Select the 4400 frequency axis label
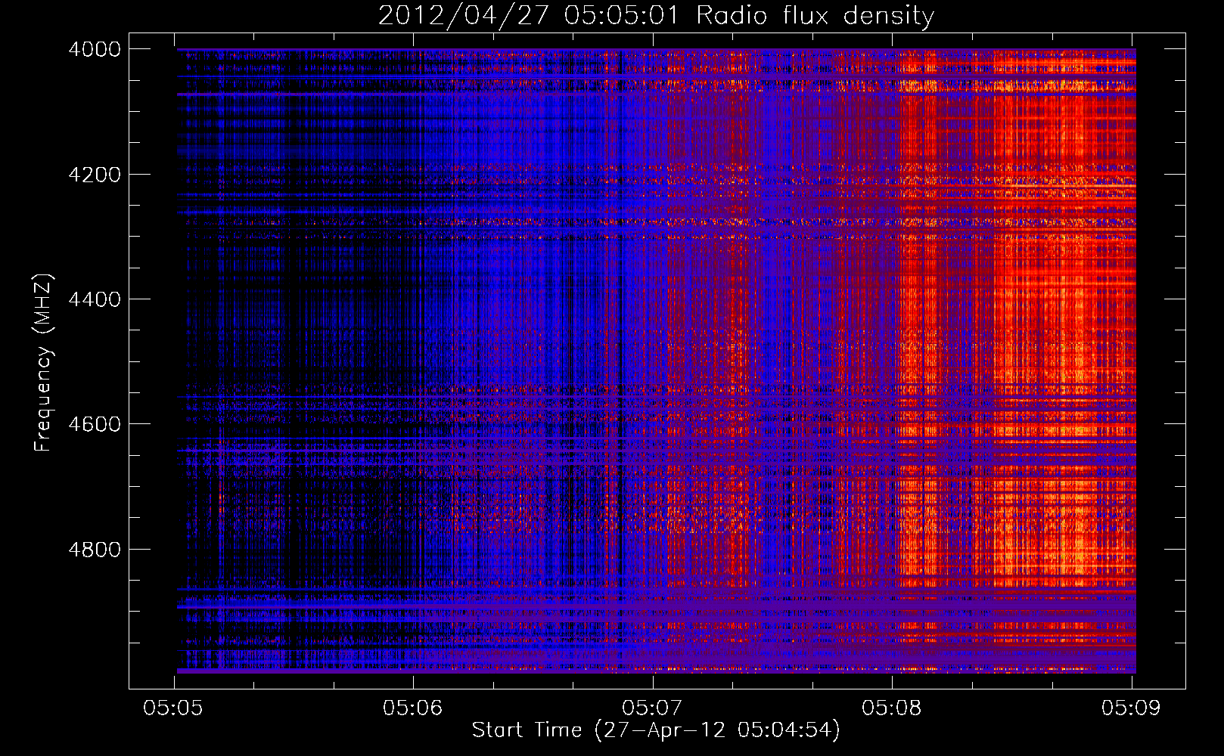Image resolution: width=1224 pixels, height=756 pixels. 95,299
